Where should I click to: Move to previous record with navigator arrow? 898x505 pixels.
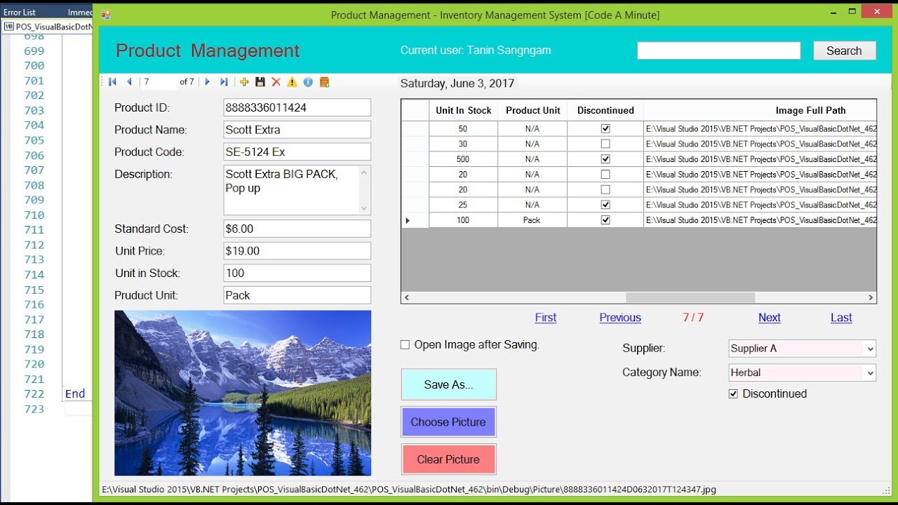129,82
